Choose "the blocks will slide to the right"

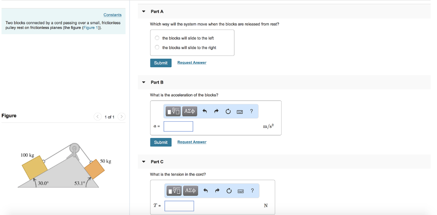click(157, 47)
